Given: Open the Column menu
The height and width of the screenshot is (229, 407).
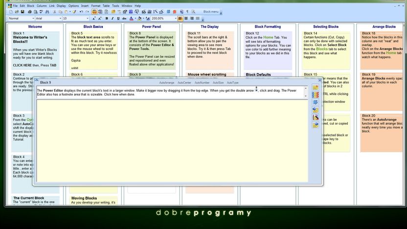Looking at the screenshot, I should 42,6.
